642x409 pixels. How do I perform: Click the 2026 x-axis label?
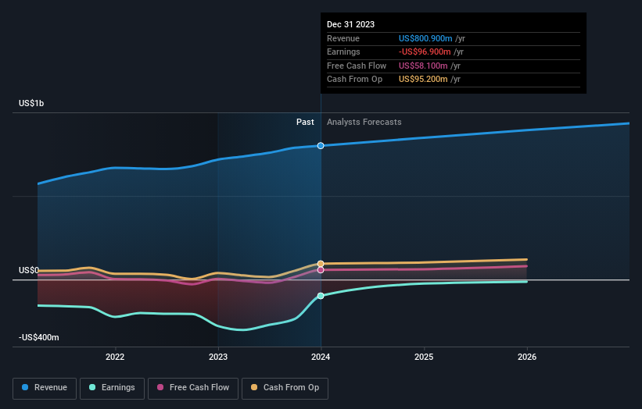point(527,357)
